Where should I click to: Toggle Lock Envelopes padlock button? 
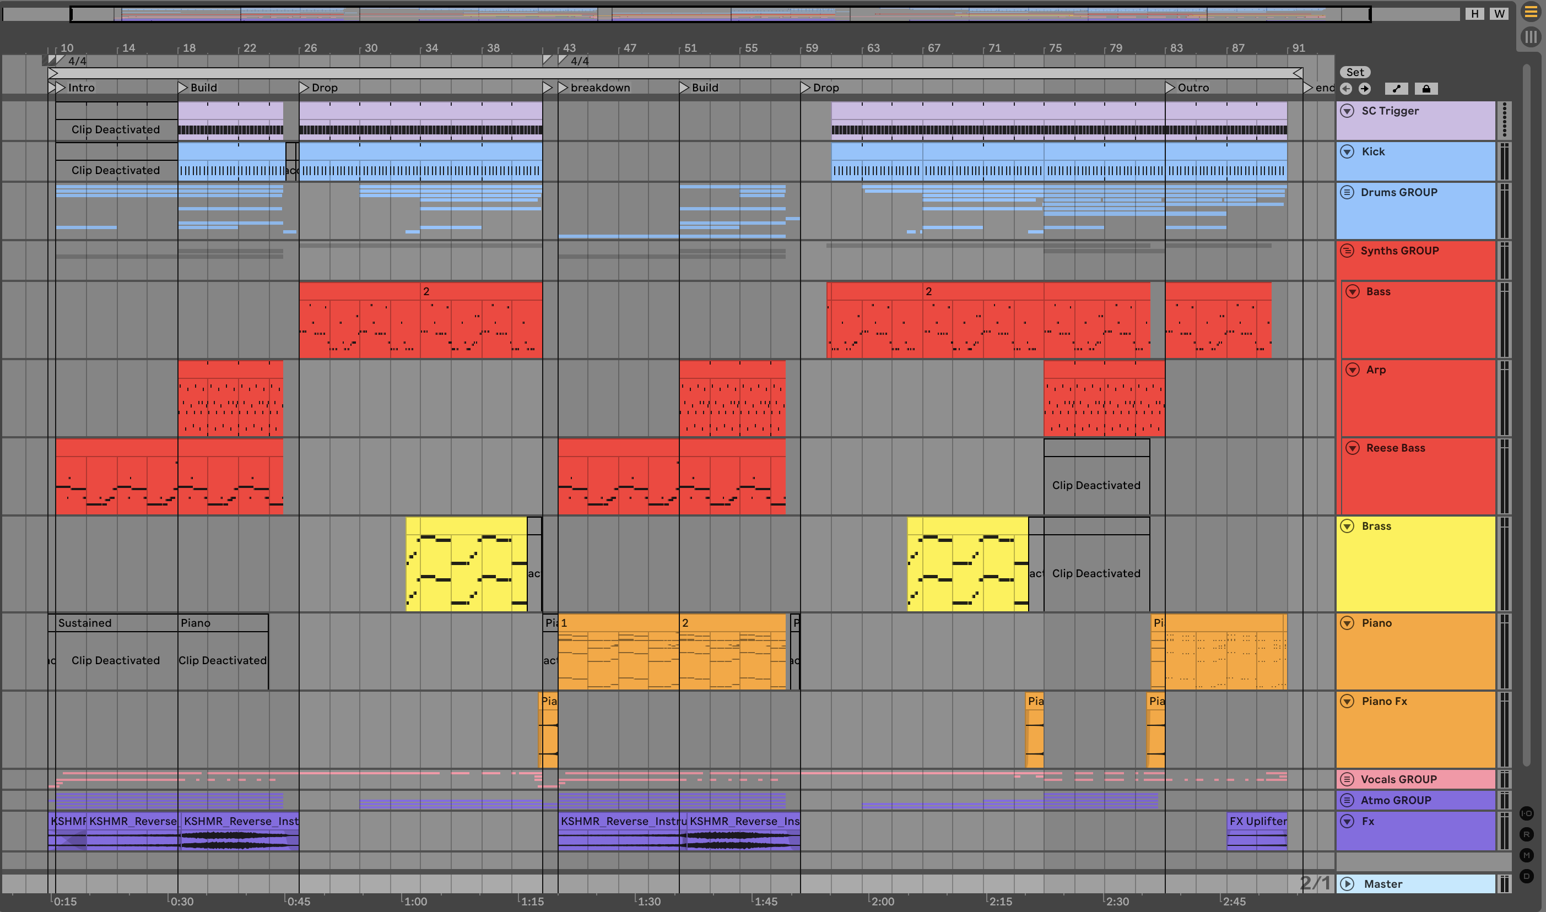click(x=1426, y=89)
